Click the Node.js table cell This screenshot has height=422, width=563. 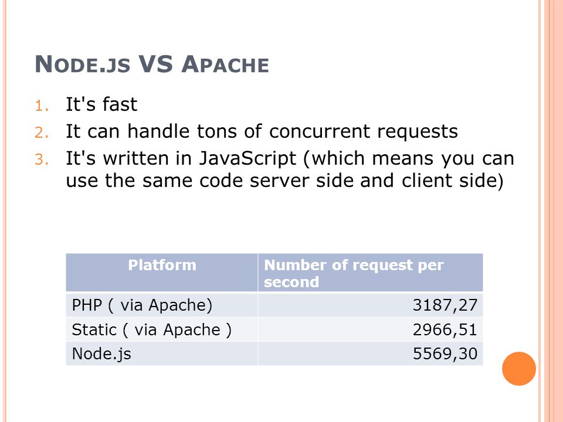tap(162, 354)
